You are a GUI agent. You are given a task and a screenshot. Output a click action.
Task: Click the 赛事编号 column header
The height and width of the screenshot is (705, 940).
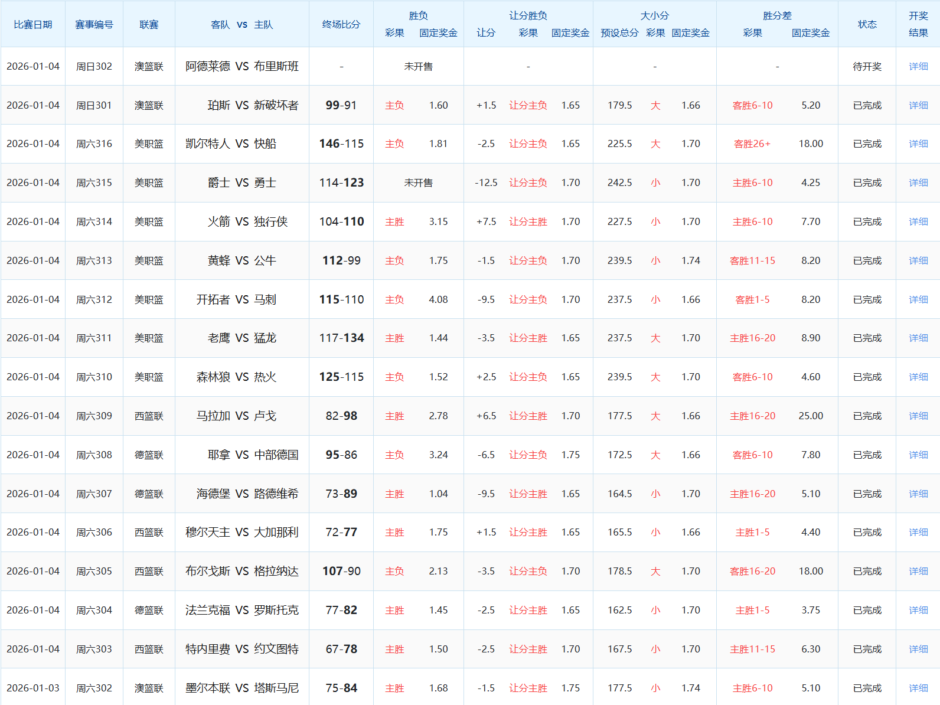point(94,25)
